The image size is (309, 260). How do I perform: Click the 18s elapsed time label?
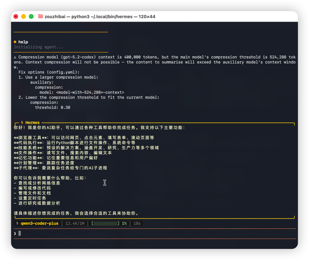coord(137,223)
